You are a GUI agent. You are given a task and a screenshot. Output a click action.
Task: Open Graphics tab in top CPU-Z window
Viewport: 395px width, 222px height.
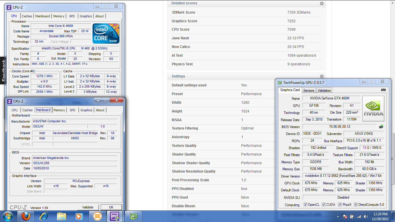point(86,16)
